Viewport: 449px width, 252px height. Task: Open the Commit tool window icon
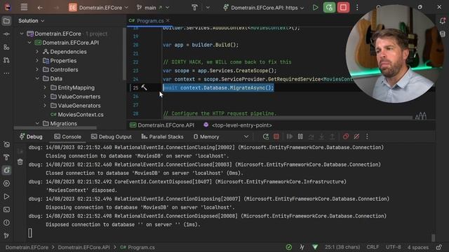(x=6, y=34)
